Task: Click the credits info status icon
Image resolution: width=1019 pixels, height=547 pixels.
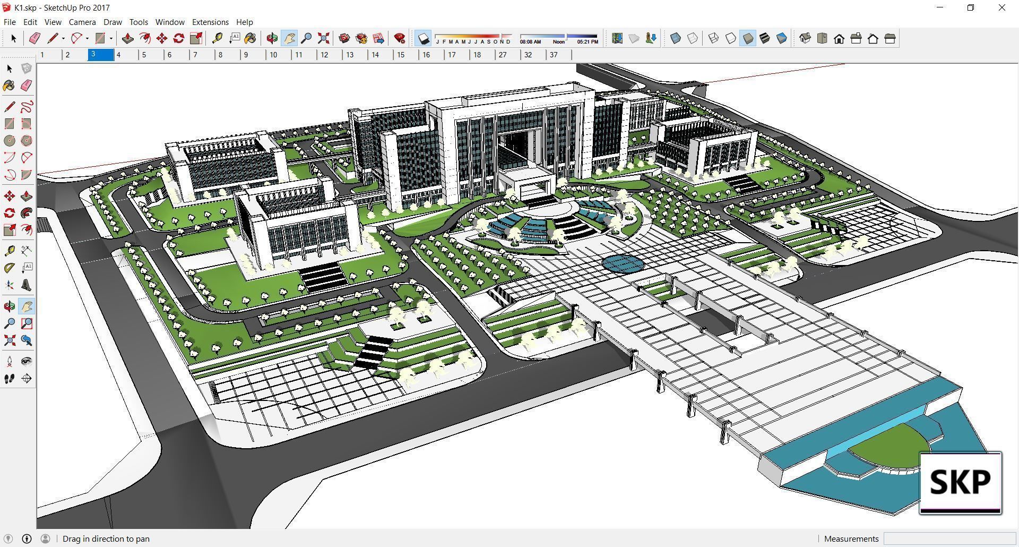Action: click(x=27, y=539)
